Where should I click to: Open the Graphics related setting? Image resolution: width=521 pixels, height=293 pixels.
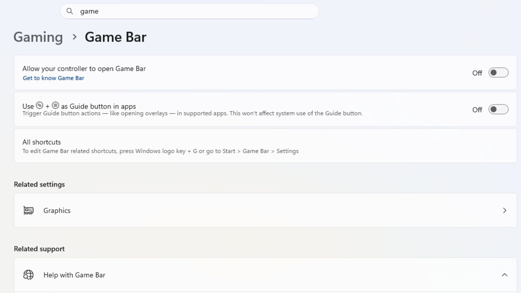(x=265, y=210)
